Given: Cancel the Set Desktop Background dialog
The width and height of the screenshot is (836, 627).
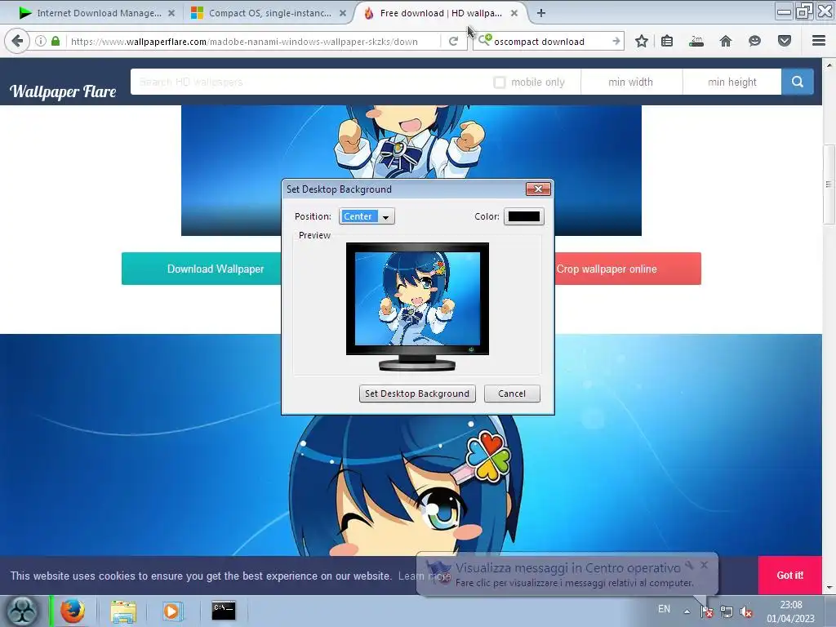Looking at the screenshot, I should (512, 394).
